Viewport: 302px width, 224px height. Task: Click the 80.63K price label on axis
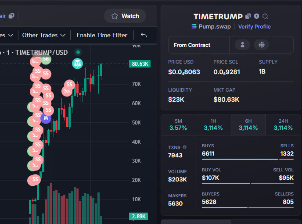tap(140, 64)
